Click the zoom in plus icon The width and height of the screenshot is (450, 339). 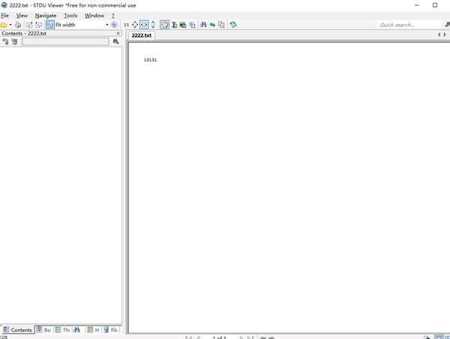click(115, 25)
